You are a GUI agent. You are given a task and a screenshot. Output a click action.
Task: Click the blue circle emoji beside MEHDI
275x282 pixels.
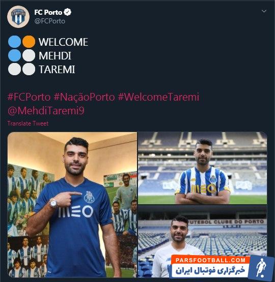click(x=14, y=55)
